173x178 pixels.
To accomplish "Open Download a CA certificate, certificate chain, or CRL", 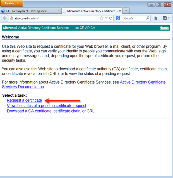I will pos(51,111).
